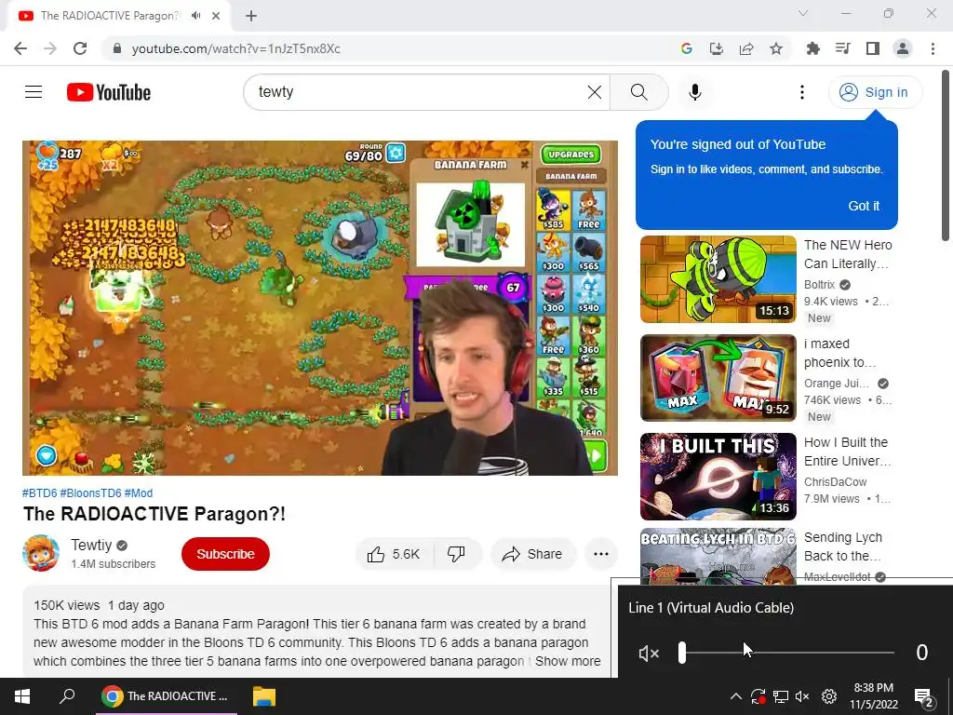Open the #BTD6 hashtag link
The image size is (953, 715).
coord(39,493)
